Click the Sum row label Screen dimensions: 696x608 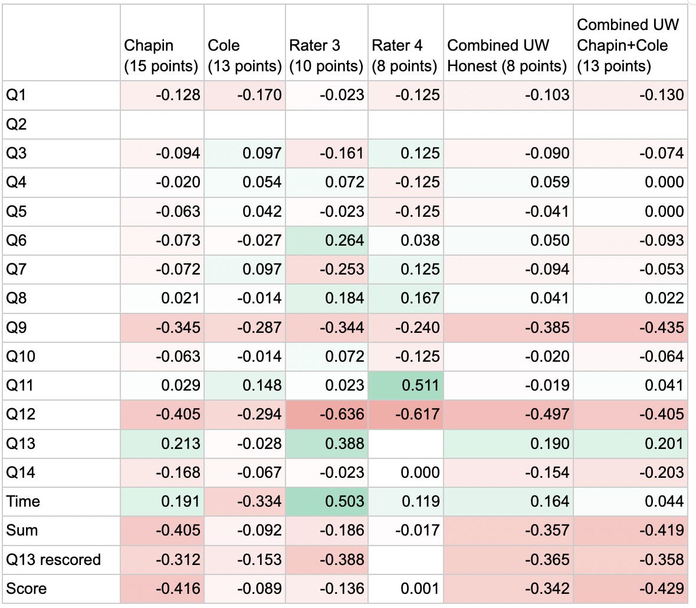[x=61, y=530]
